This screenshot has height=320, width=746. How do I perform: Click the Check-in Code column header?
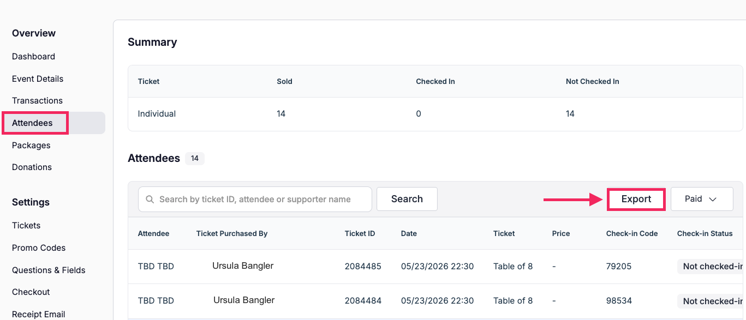(x=632, y=233)
